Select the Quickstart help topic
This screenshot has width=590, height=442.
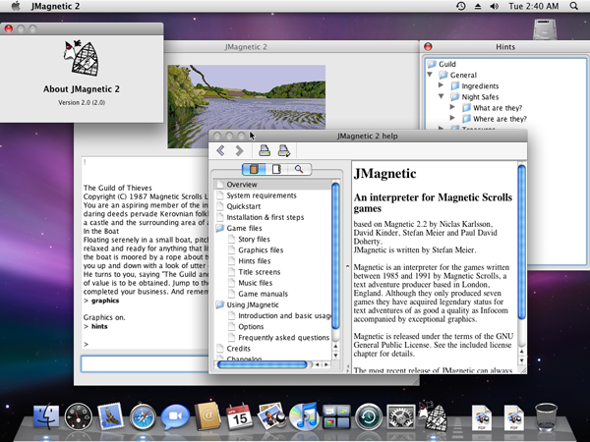point(244,206)
